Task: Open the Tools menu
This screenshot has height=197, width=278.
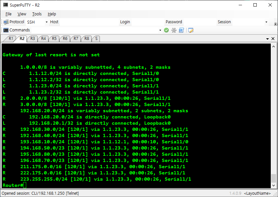Action: (37, 14)
